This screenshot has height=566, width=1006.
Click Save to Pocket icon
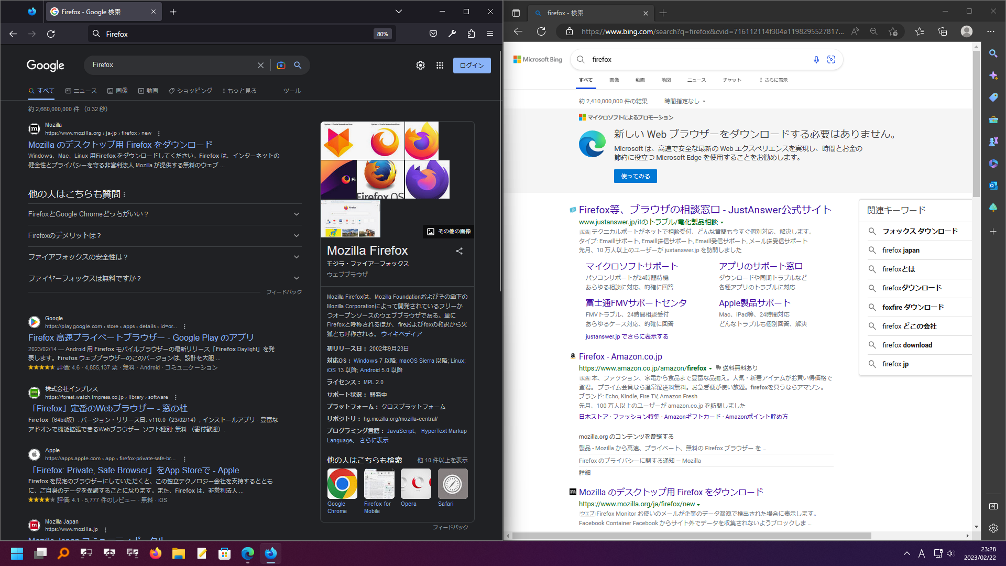tap(433, 34)
